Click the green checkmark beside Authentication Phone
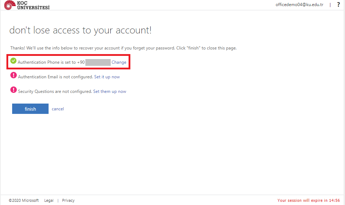This screenshot has height=205, width=345. click(x=13, y=61)
